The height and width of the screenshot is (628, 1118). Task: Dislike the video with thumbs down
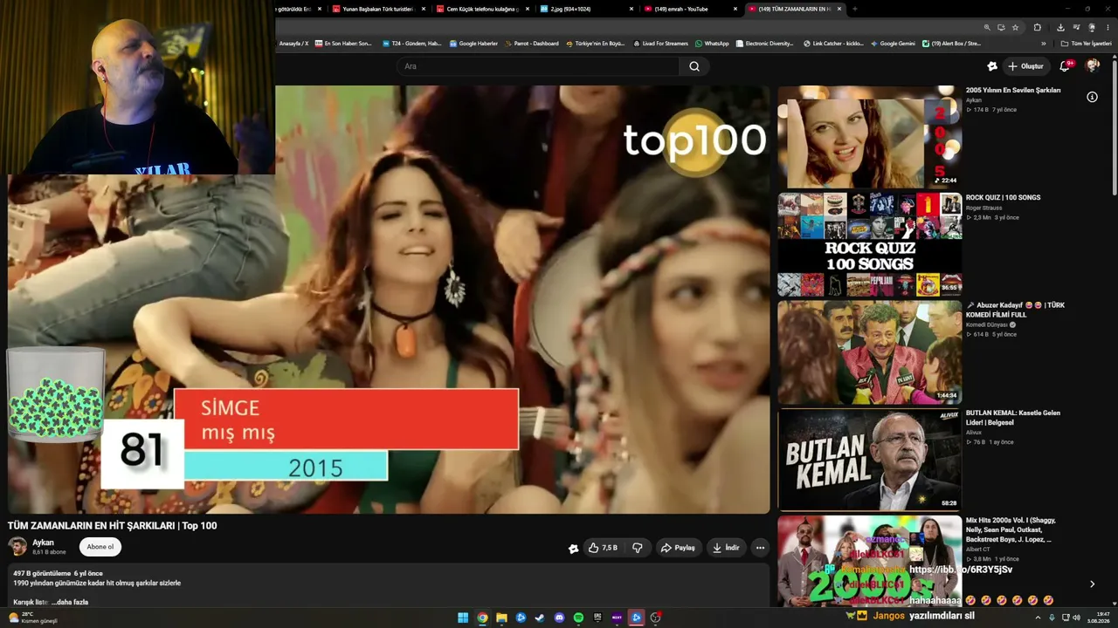click(638, 548)
